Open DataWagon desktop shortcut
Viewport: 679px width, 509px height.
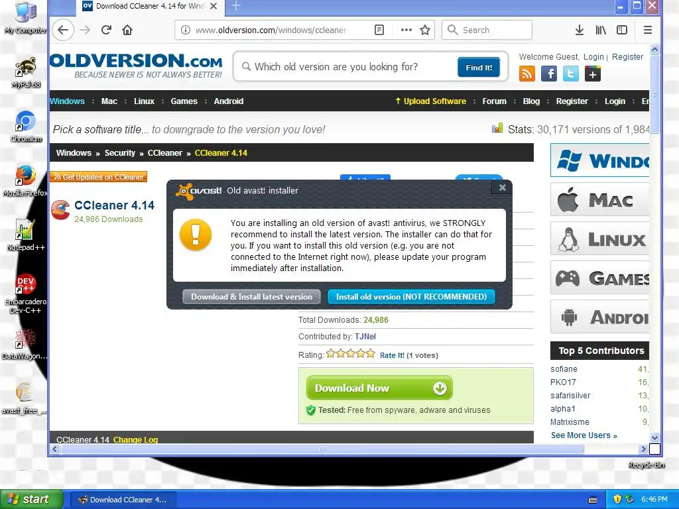coord(25,344)
